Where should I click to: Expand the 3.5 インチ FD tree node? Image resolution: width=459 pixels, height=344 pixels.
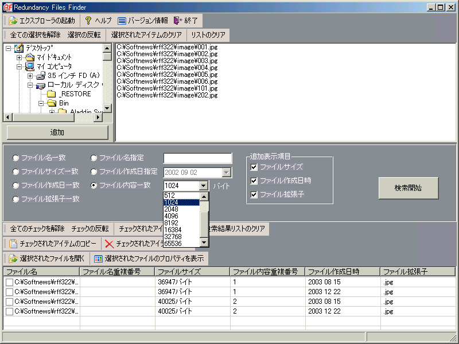coord(30,76)
